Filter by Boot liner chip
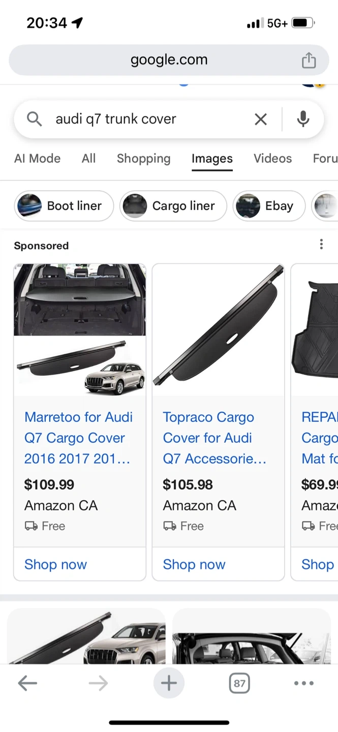This screenshot has height=732, width=338. pos(64,206)
